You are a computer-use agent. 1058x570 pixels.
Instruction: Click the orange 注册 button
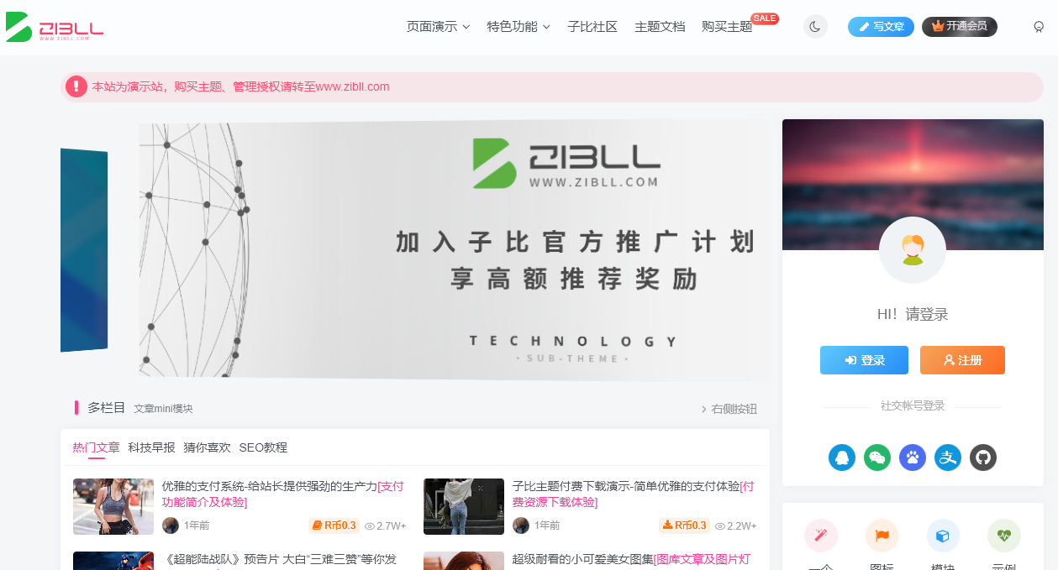962,360
